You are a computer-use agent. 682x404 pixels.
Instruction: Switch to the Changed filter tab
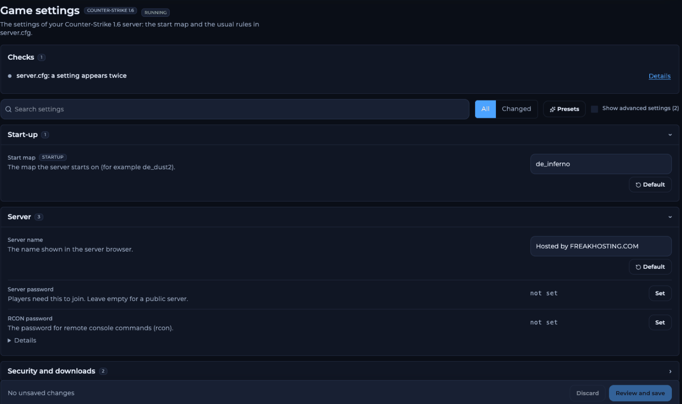[517, 109]
